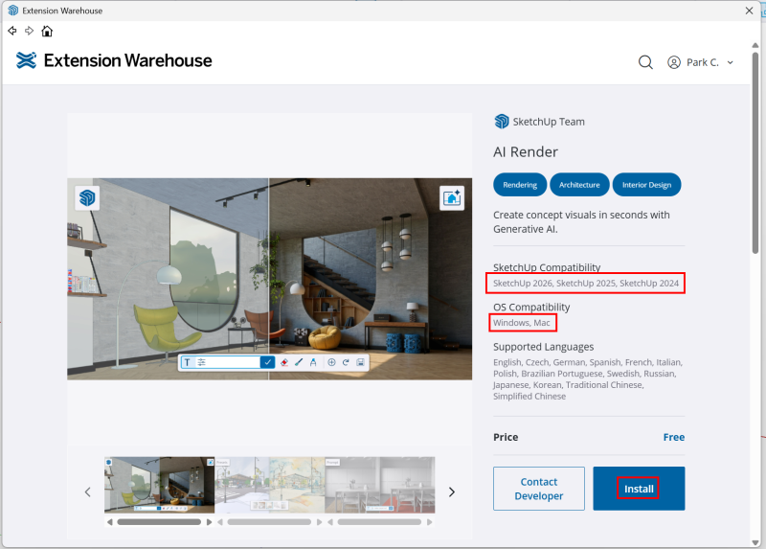Go forward using the forward arrow

(30, 31)
